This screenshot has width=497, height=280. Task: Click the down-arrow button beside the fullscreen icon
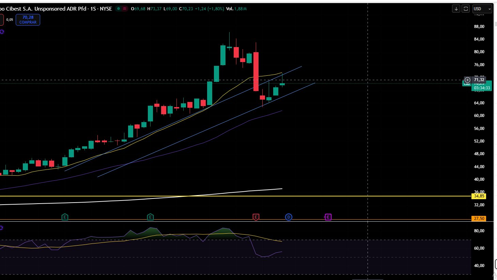coord(456,9)
